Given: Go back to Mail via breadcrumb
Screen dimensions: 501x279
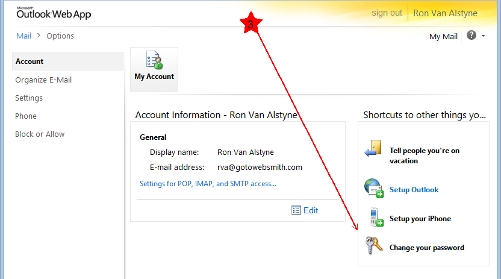Looking at the screenshot, I should tap(23, 36).
